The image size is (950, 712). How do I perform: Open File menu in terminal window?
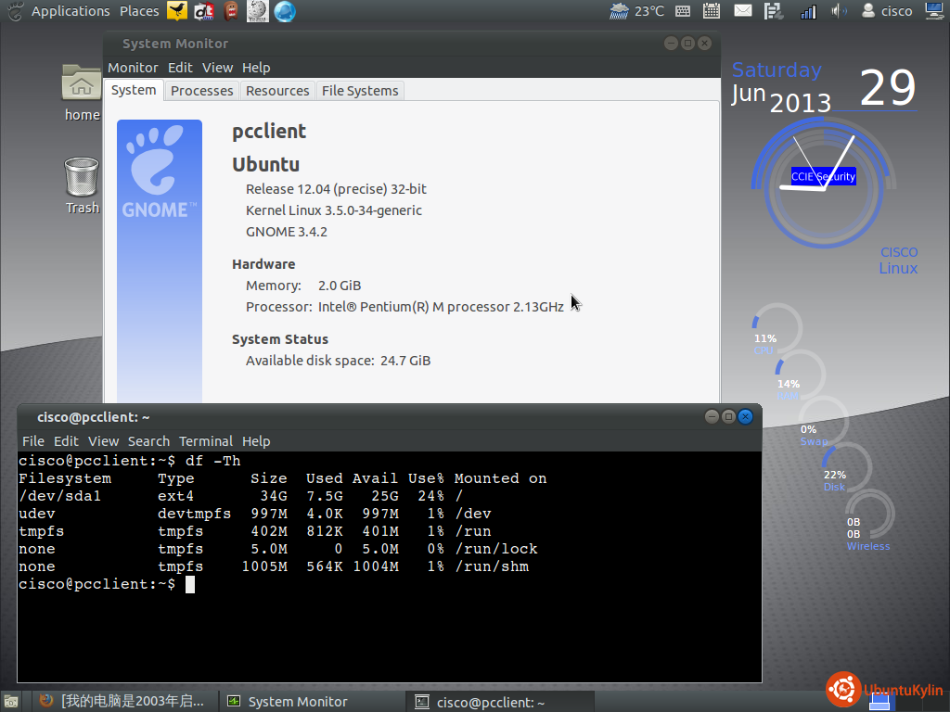coord(33,441)
